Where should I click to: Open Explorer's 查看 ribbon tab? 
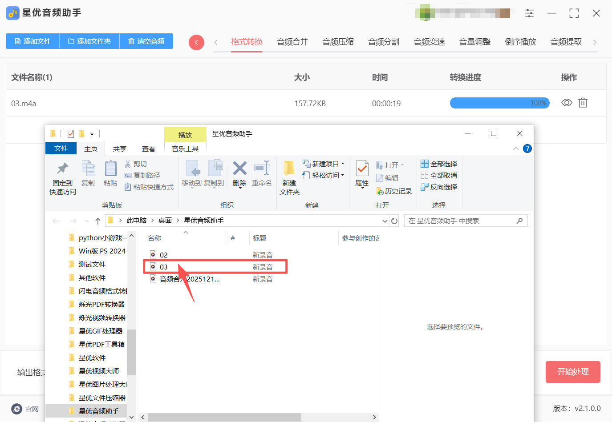pos(149,149)
